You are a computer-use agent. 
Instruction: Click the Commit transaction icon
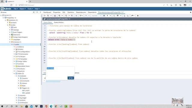[x=124, y=16]
